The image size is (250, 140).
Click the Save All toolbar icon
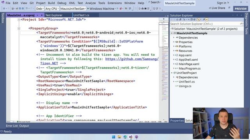(x=23, y=9)
